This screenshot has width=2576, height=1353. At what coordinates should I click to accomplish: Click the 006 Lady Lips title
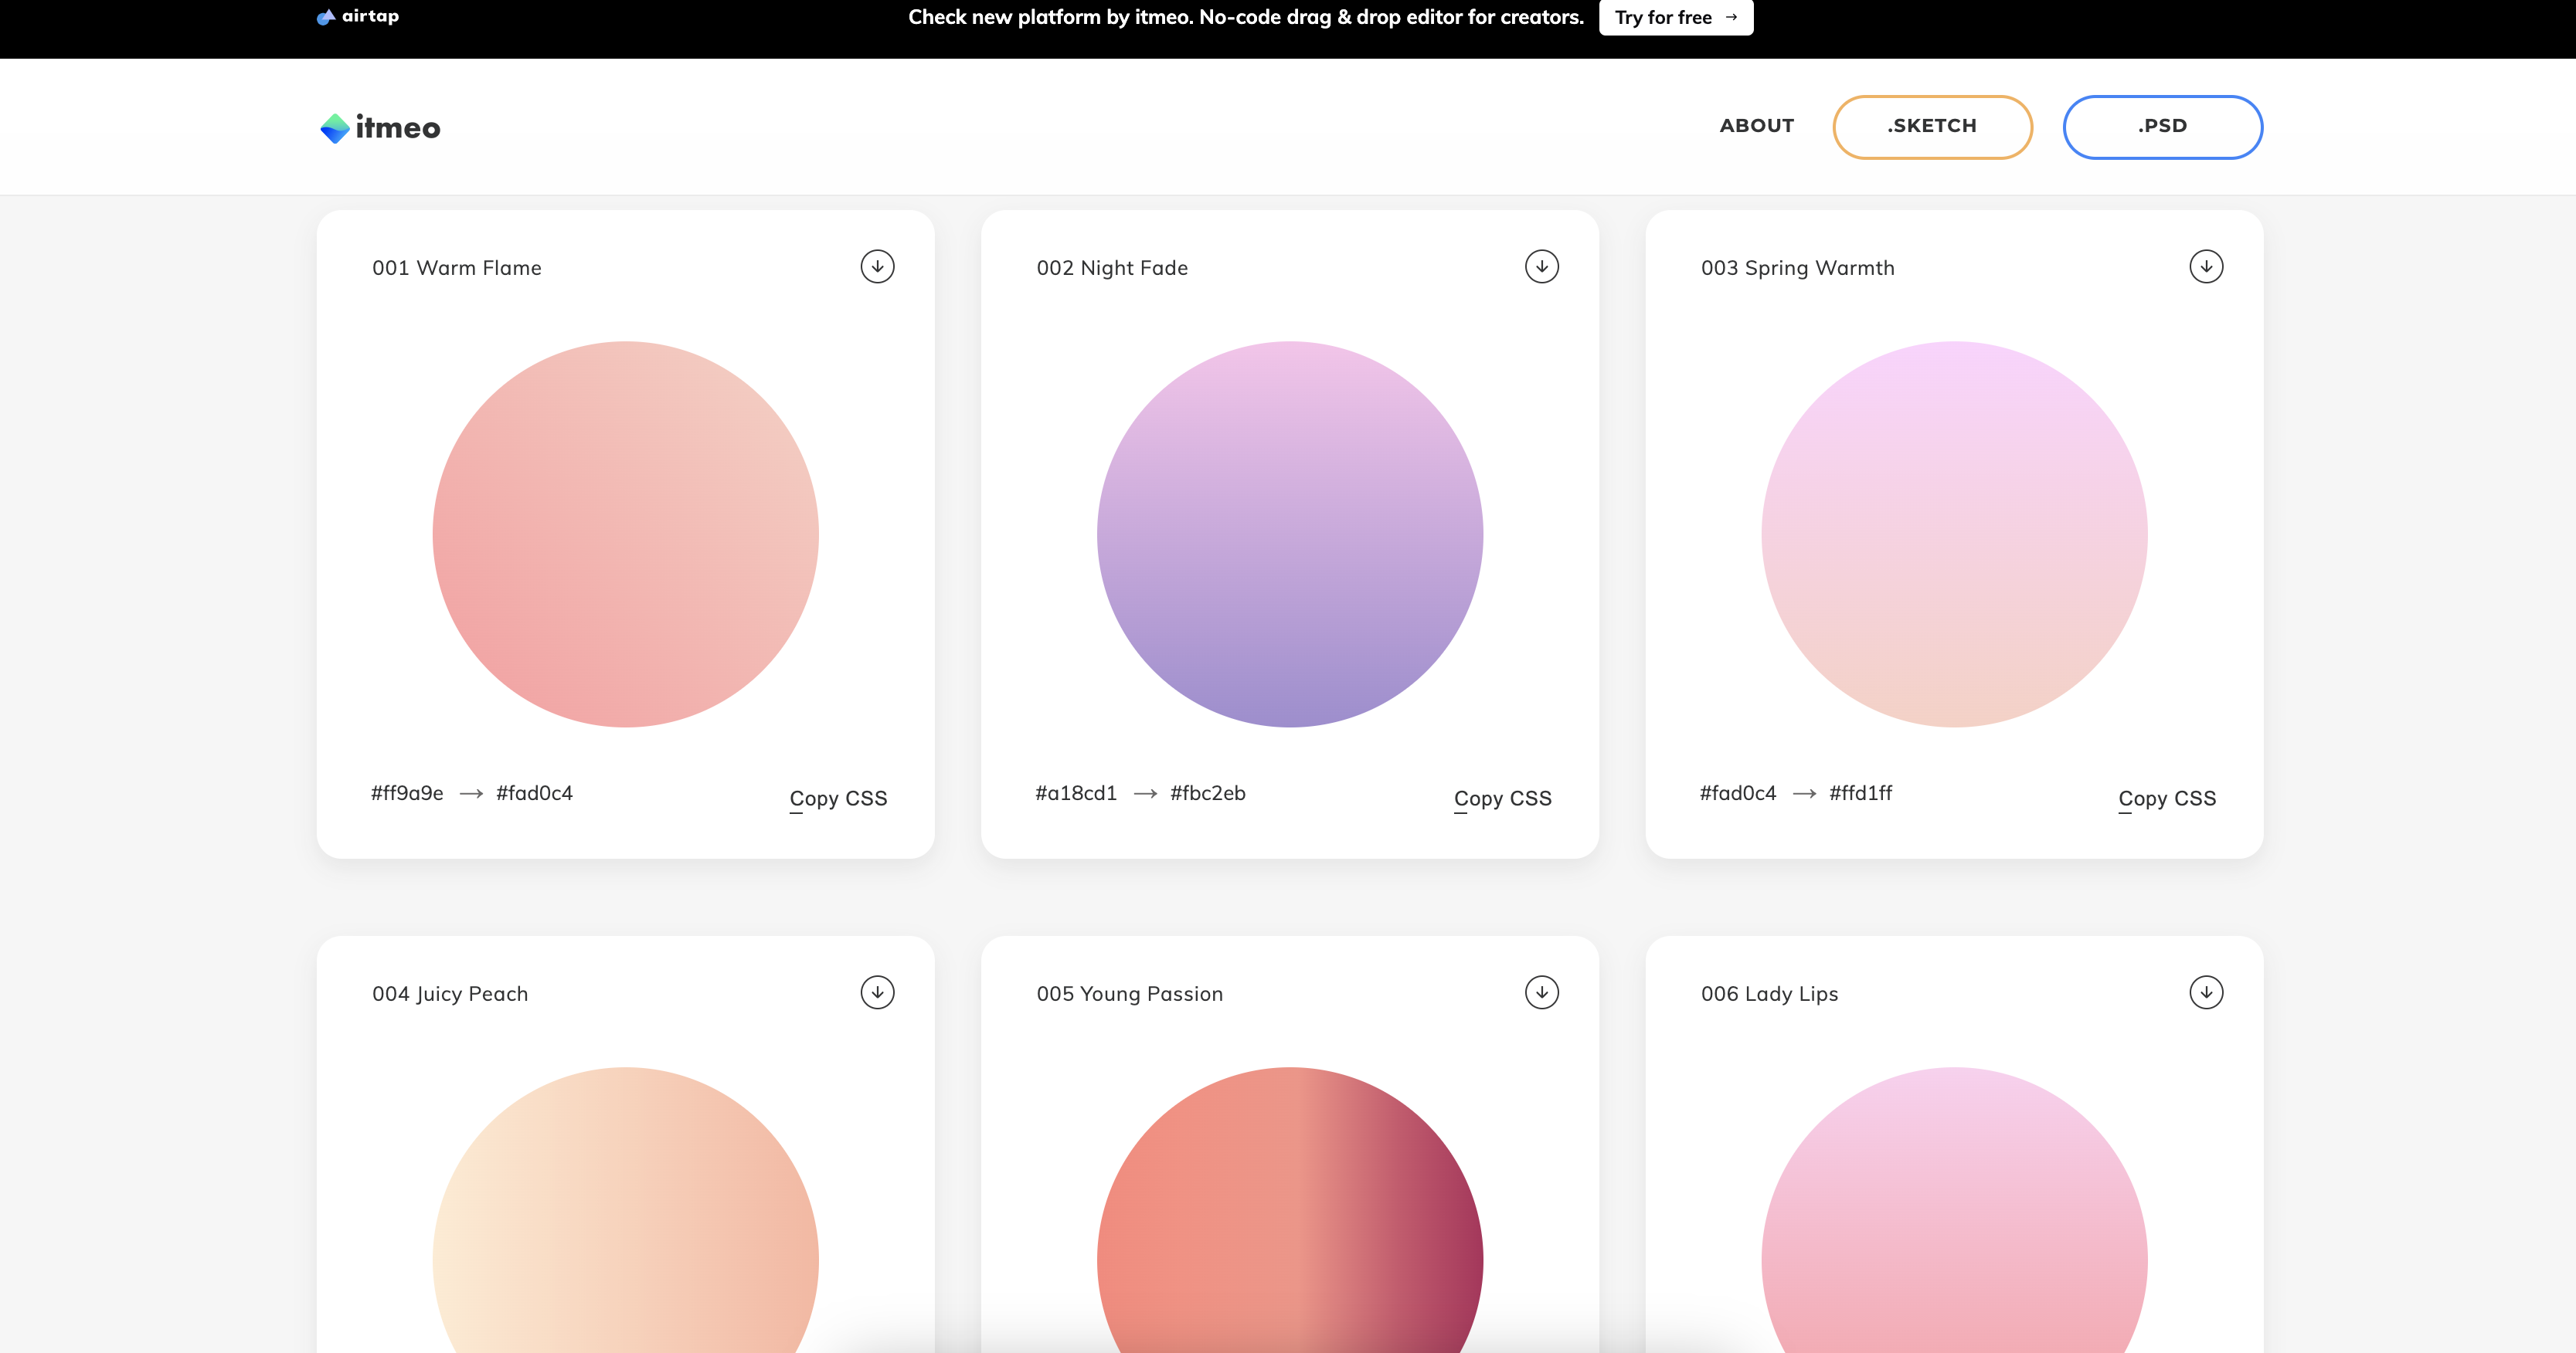click(1769, 993)
